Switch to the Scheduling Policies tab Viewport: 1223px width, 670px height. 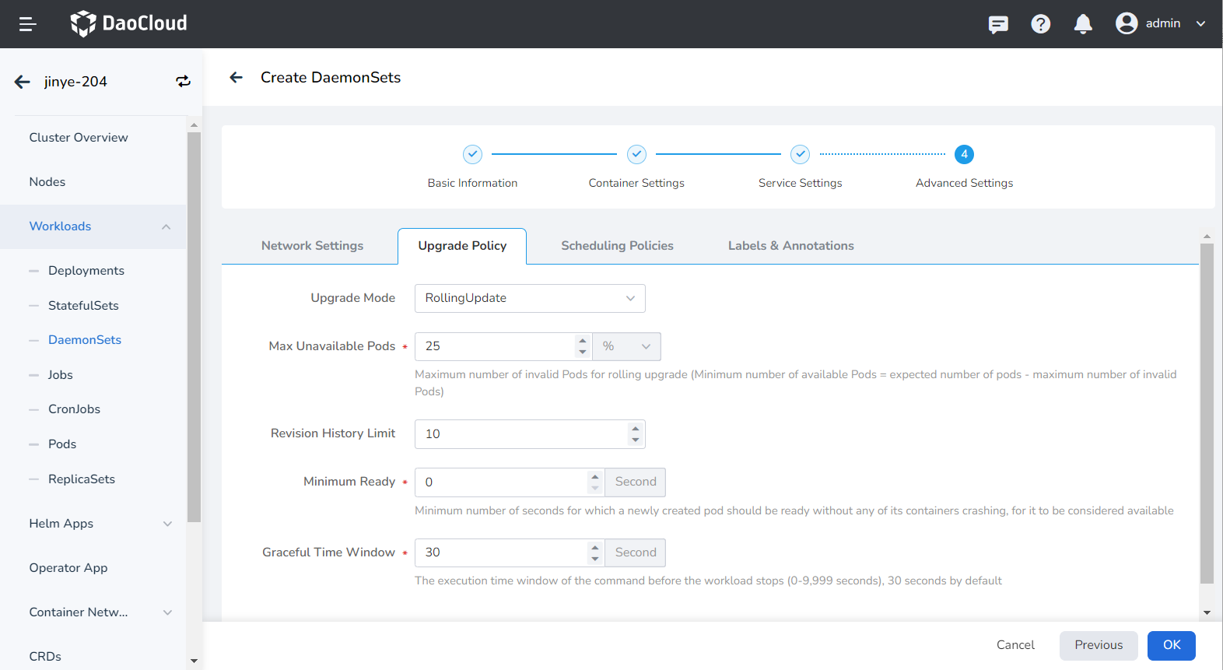click(x=617, y=246)
